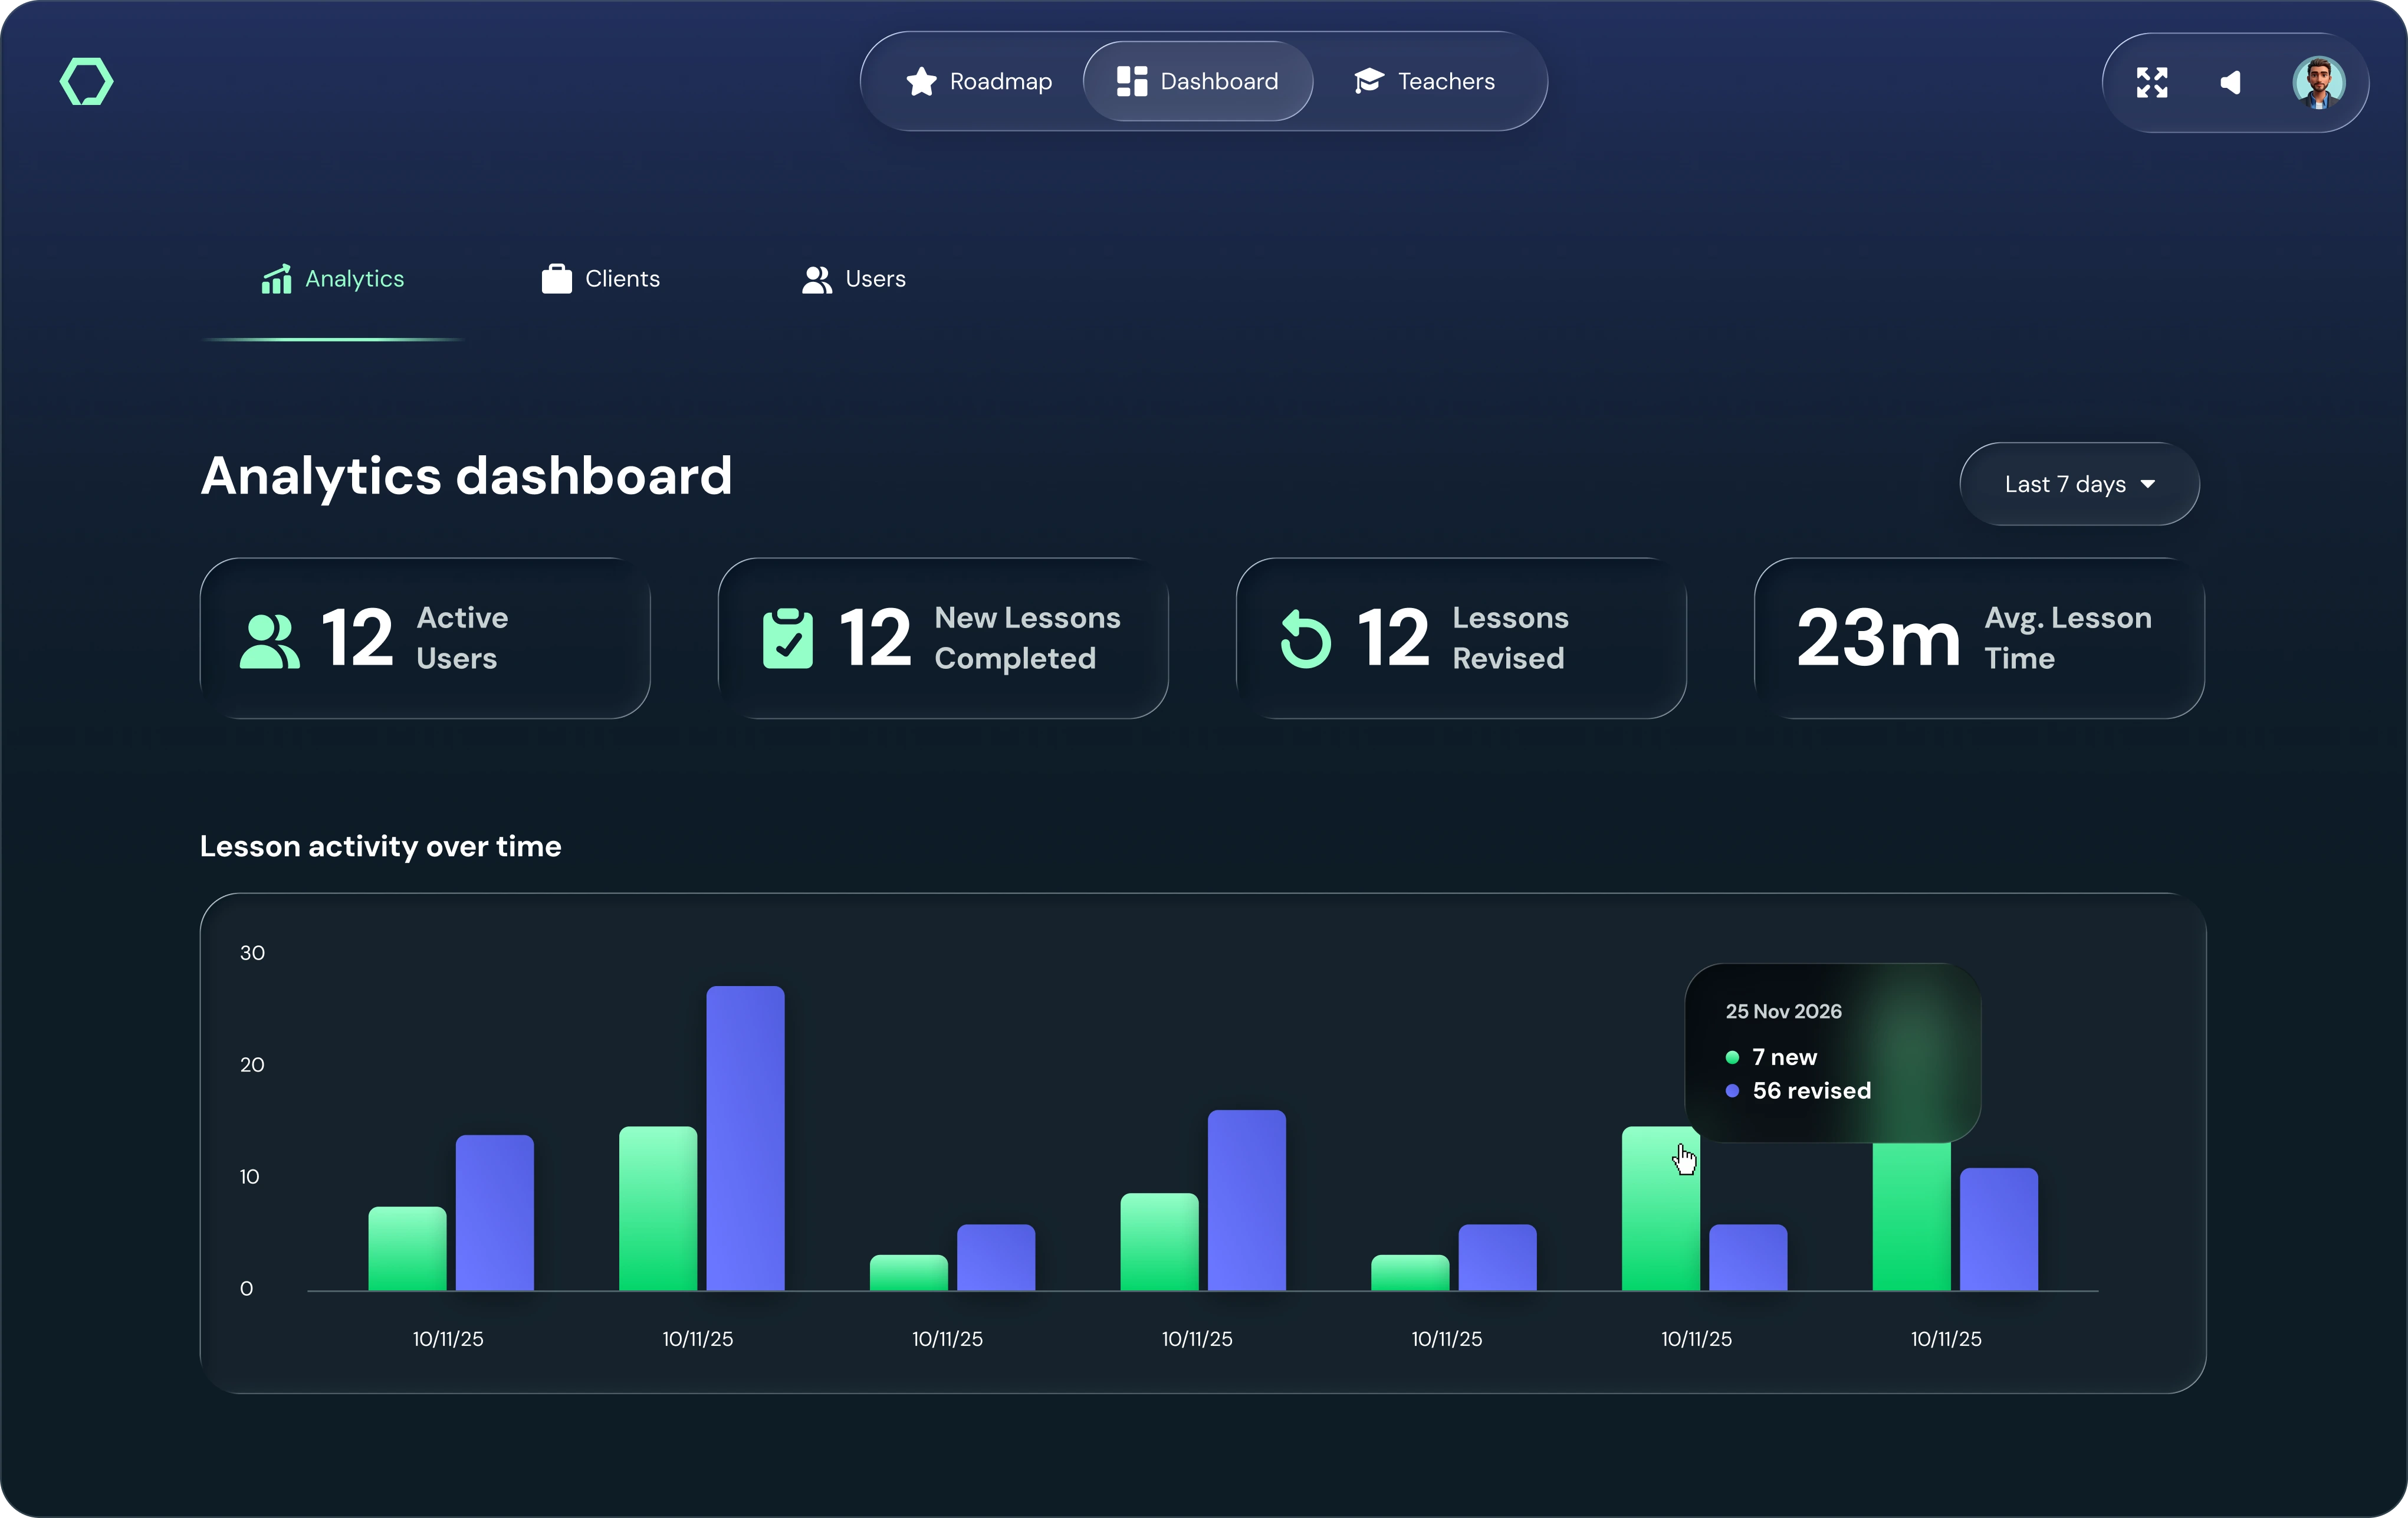Viewport: 2408px width, 1518px height.
Task: Click the briefcase icon beside Clients
Action: click(556, 278)
